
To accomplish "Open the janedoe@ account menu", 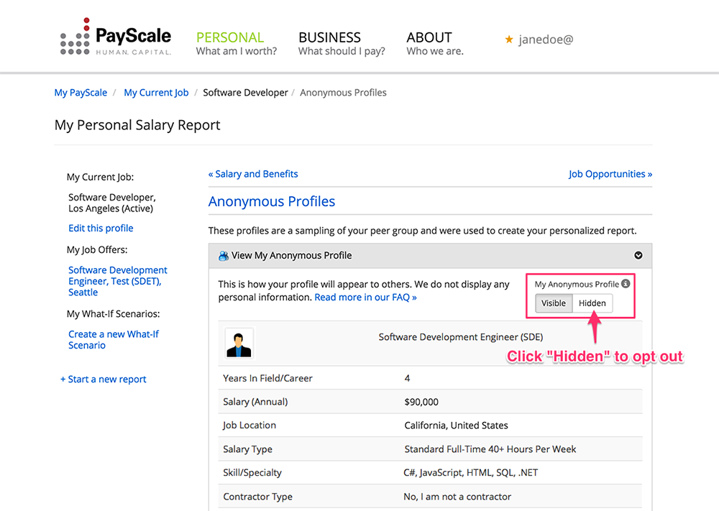I will click(546, 40).
